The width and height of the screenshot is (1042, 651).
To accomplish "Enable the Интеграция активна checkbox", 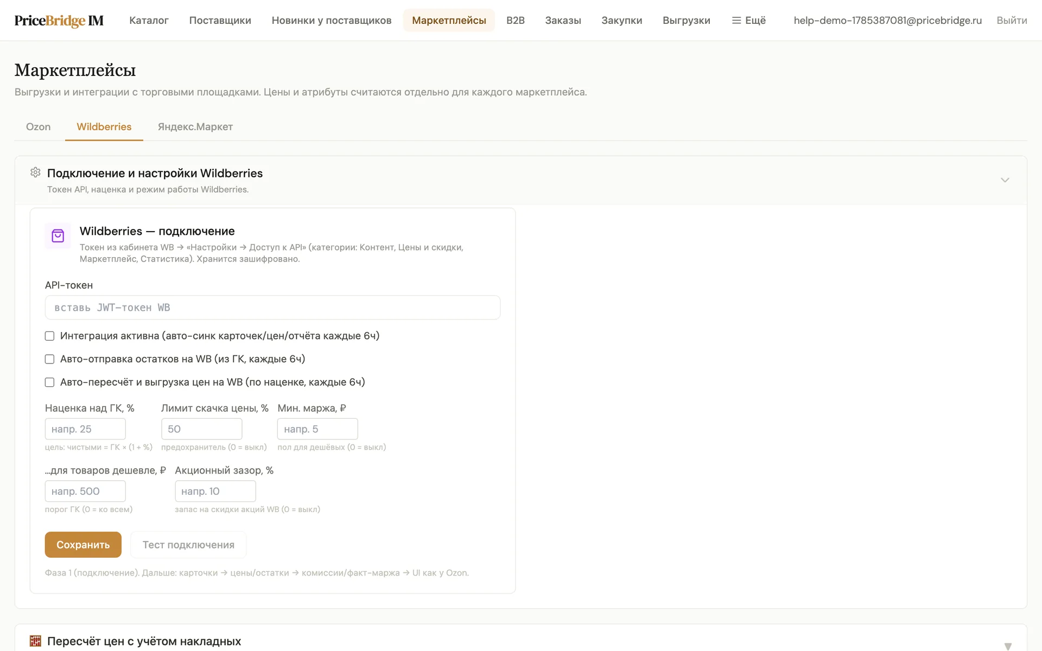I will [x=50, y=336].
